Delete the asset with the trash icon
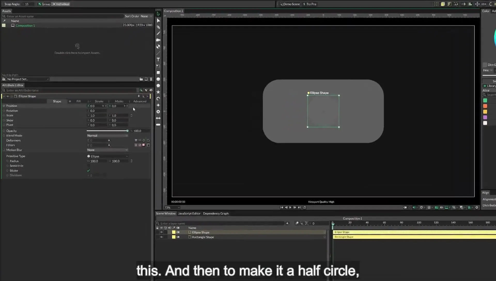 point(151,79)
